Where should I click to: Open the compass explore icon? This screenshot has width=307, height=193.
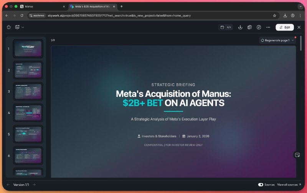click(259, 27)
